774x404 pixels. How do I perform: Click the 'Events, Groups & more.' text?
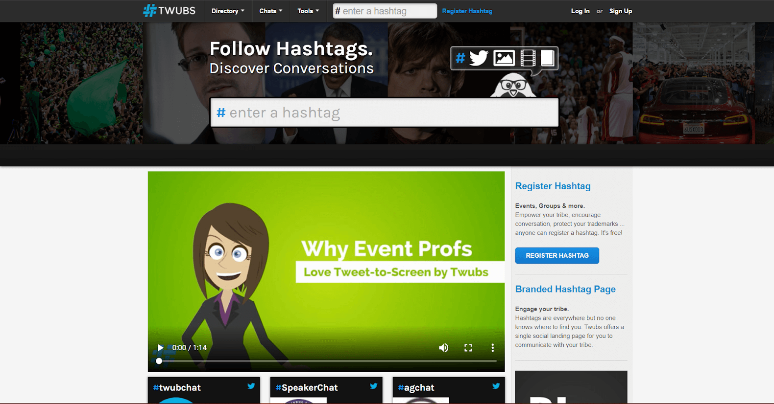pyautogui.click(x=550, y=206)
